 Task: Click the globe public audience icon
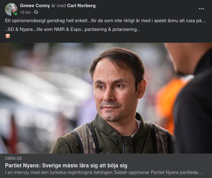pos(36,12)
